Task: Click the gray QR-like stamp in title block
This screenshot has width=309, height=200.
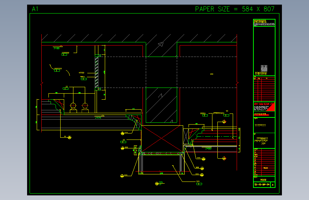Action: (264, 68)
